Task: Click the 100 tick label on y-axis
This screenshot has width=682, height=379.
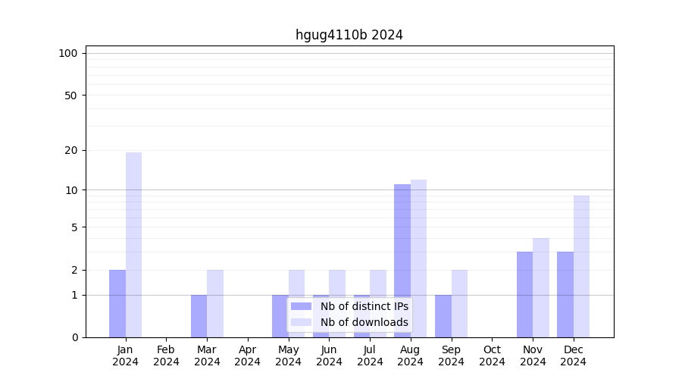Action: click(x=68, y=53)
